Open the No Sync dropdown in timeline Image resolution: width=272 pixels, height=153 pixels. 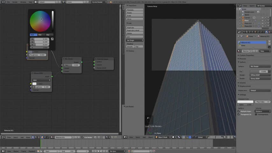[117, 151]
